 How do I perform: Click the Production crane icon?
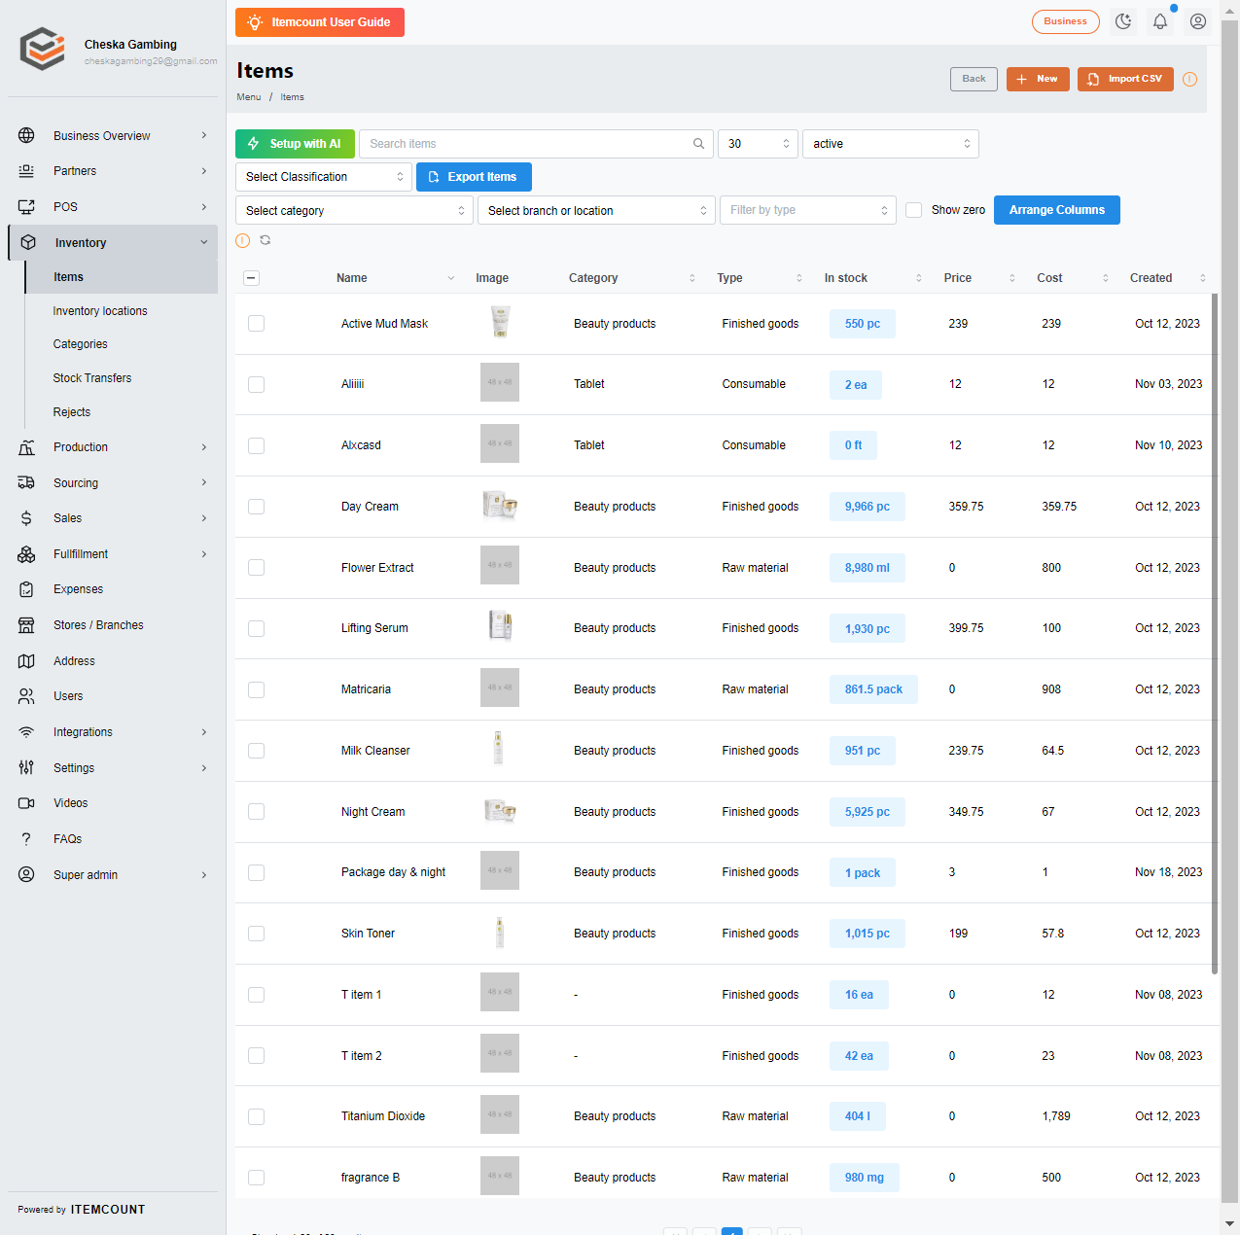(26, 447)
